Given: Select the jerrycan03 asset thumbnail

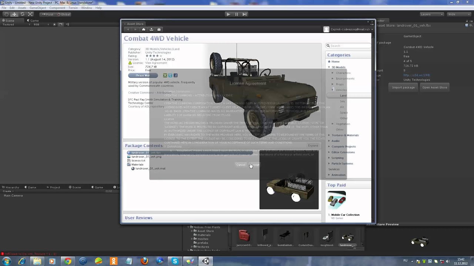Looking at the screenshot, I should pos(244,236).
